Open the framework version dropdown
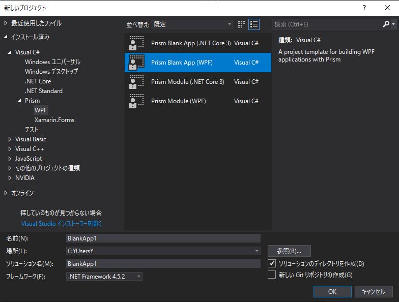Screen dimensions: 399x302 104,277
